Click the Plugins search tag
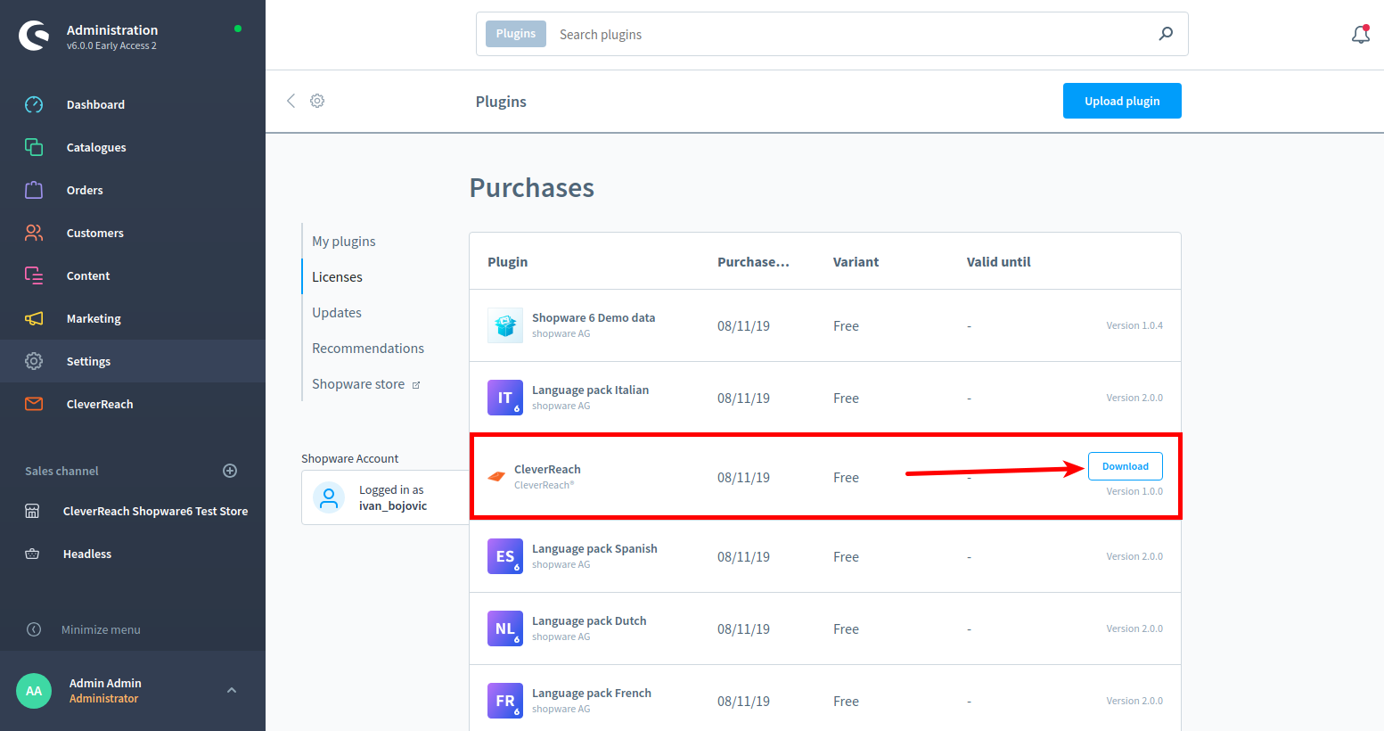The height and width of the screenshot is (731, 1384). tap(516, 34)
